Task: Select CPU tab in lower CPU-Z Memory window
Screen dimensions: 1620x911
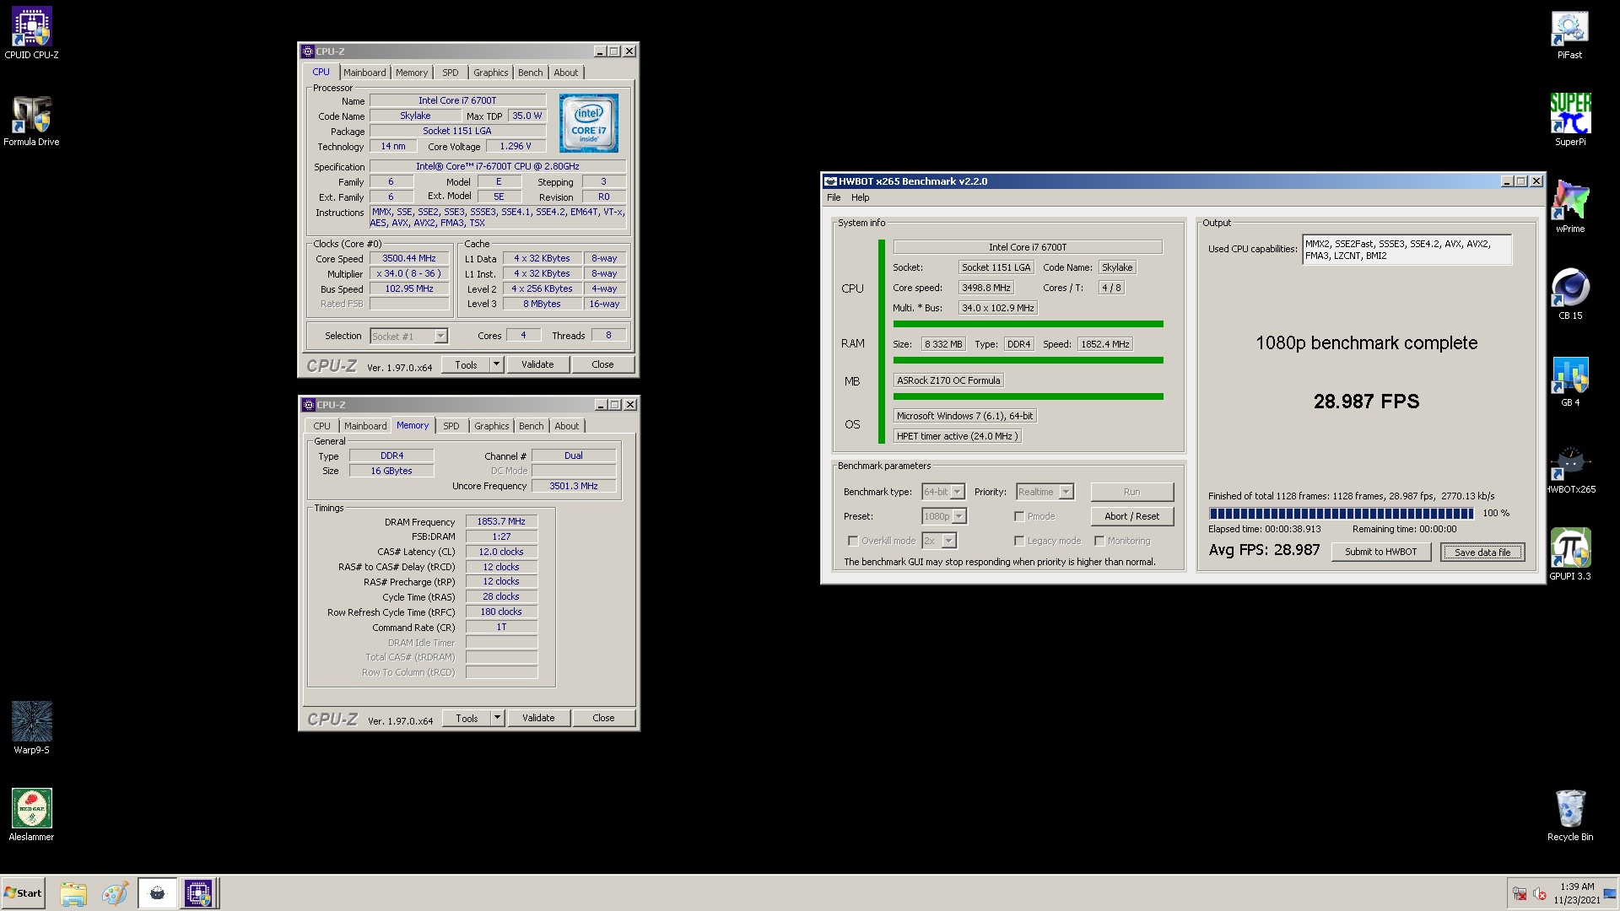Action: click(x=321, y=426)
